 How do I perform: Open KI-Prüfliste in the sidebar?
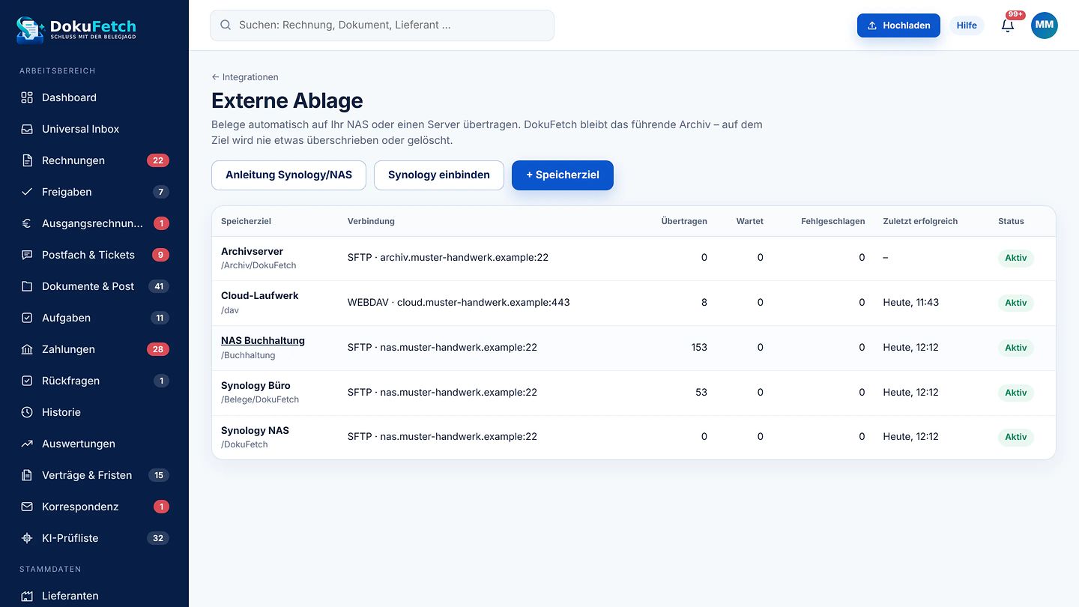pos(94,538)
